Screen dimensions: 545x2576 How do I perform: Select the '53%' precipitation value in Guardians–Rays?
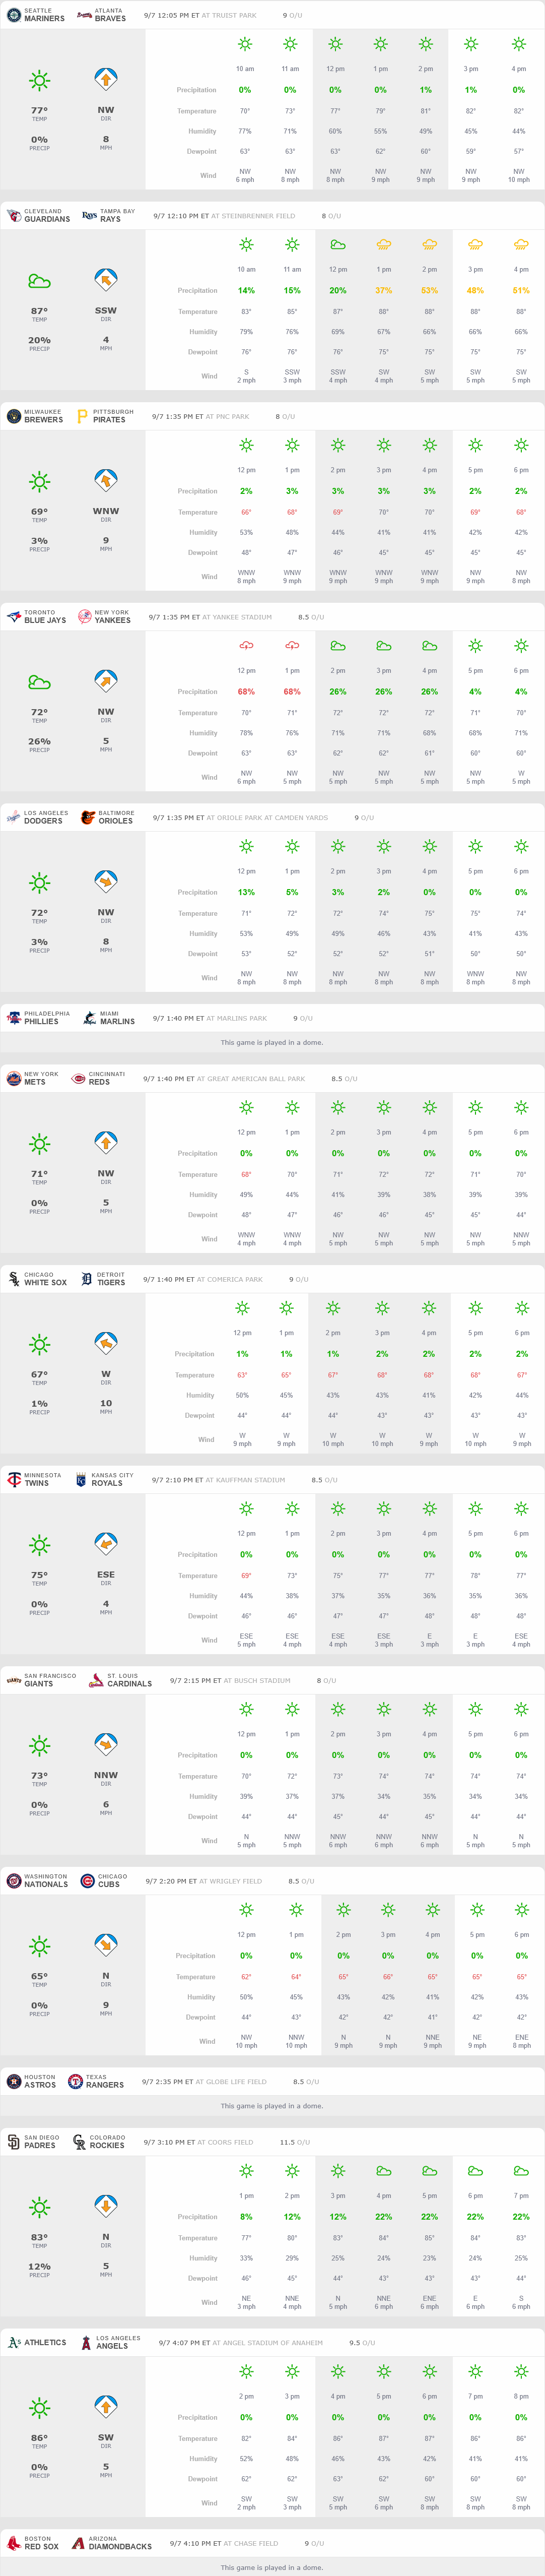click(x=429, y=291)
